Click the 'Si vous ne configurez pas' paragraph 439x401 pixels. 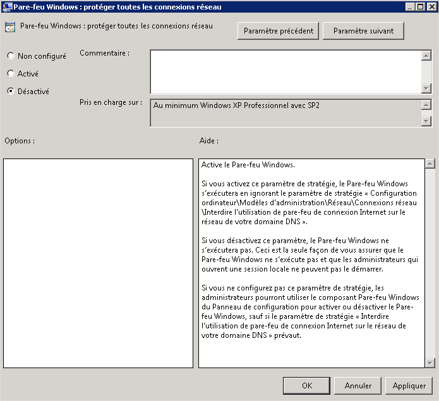[310, 311]
